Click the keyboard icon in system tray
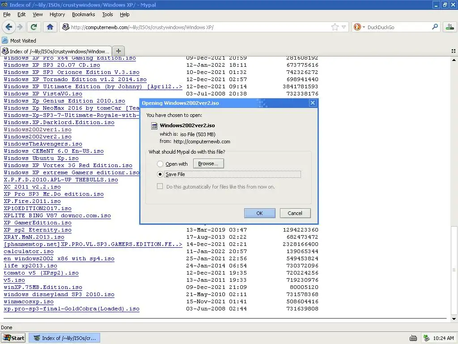This screenshot has width=458, height=344. [413, 338]
